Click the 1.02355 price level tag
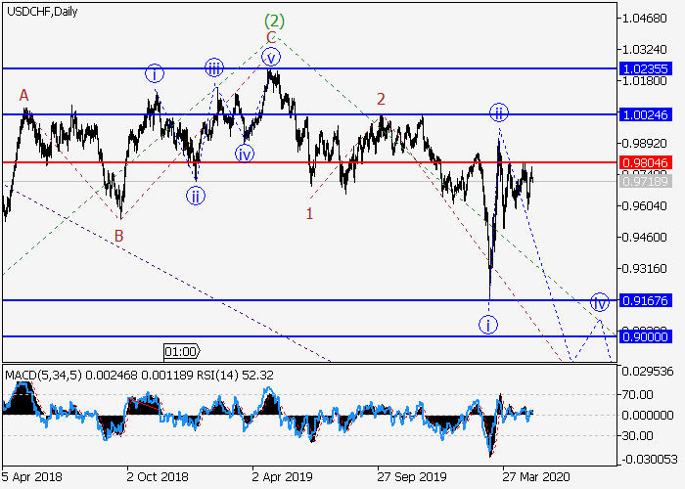This screenshot has height=489, width=685. point(645,68)
